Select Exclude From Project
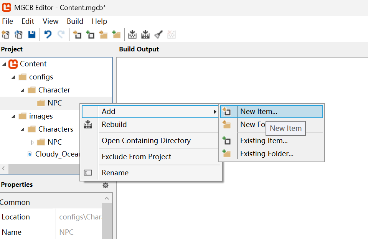The height and width of the screenshot is (239, 368). (150, 157)
